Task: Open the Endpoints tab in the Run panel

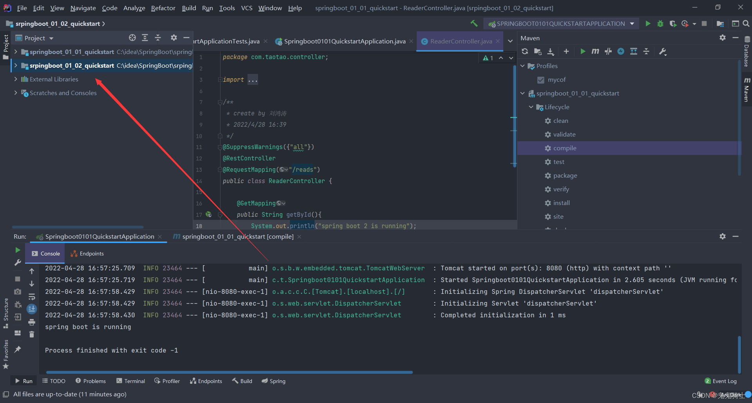Action: coord(87,254)
